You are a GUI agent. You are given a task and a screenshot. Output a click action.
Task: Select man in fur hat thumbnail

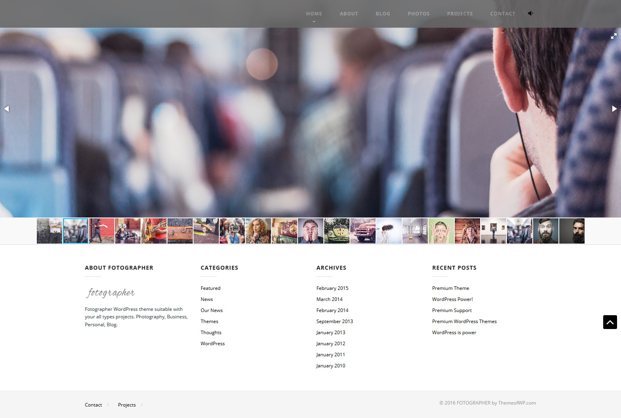coord(467,231)
